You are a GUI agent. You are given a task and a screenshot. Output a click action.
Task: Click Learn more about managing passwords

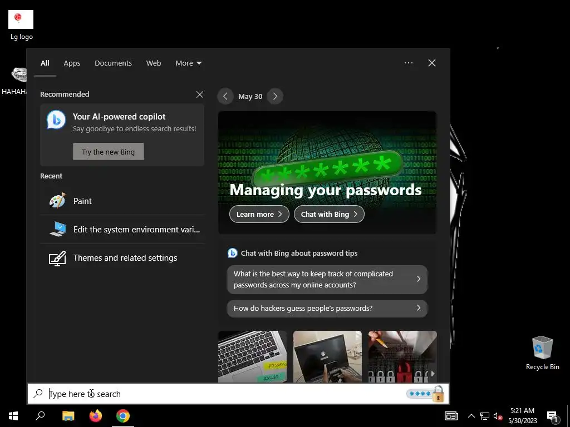point(259,214)
